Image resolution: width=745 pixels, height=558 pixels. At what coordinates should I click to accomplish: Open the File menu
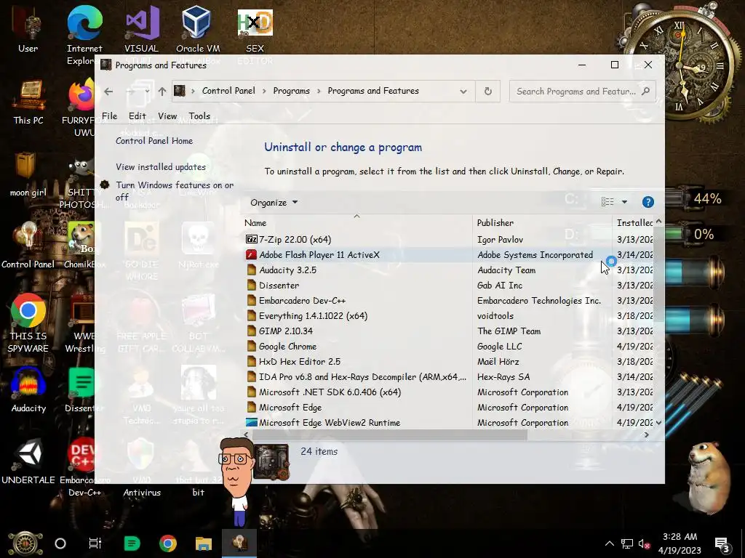109,116
